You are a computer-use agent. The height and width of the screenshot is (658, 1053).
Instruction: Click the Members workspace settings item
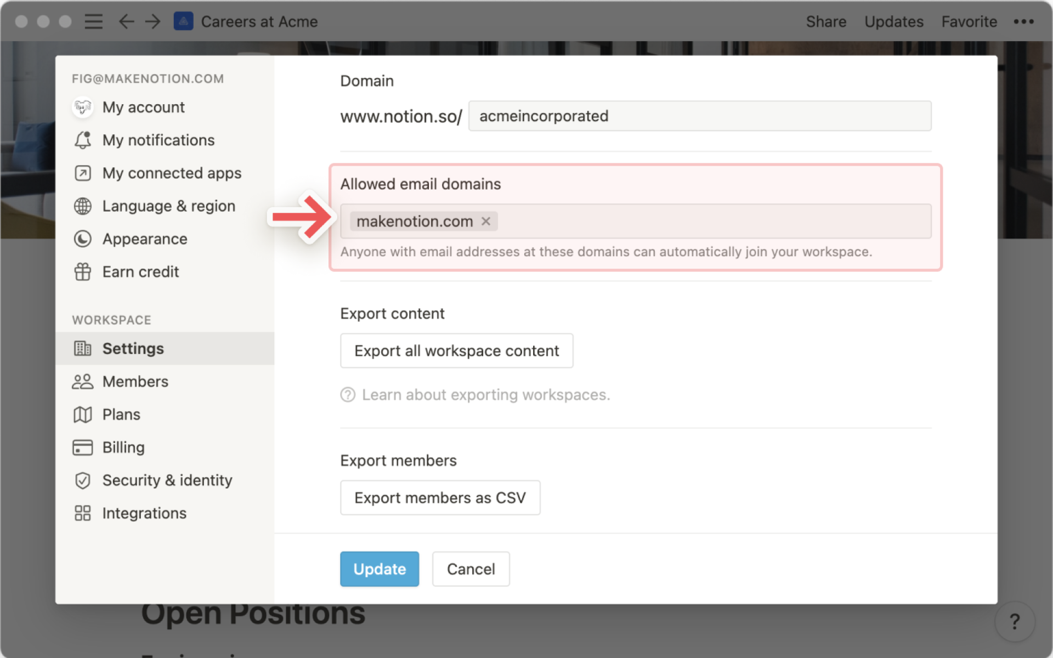tap(135, 381)
